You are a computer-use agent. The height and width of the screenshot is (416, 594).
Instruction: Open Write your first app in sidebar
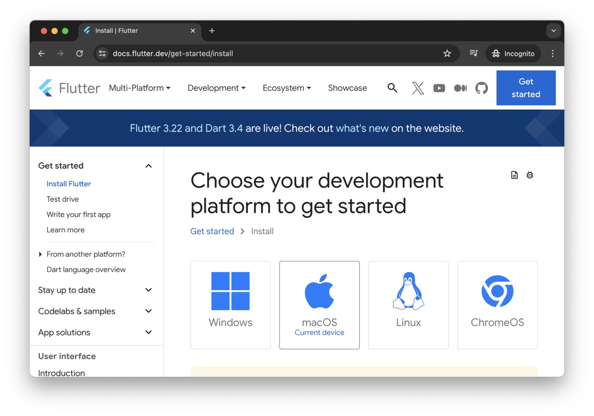pyautogui.click(x=79, y=215)
